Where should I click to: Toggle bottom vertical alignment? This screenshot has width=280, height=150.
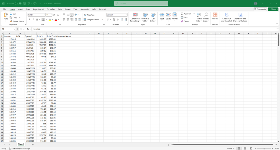point(72,15)
